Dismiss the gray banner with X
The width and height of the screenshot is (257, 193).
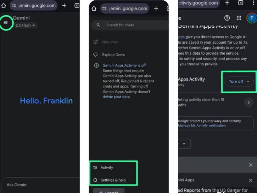(x=251, y=165)
